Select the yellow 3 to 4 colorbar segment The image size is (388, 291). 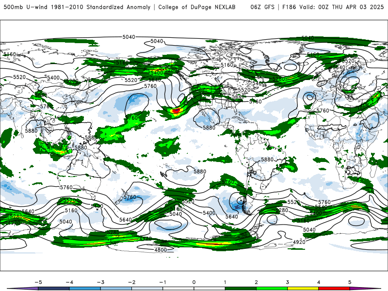[x=303, y=289]
